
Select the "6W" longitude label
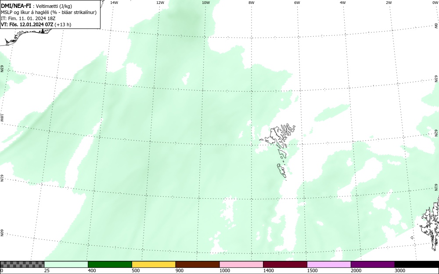click(297, 3)
